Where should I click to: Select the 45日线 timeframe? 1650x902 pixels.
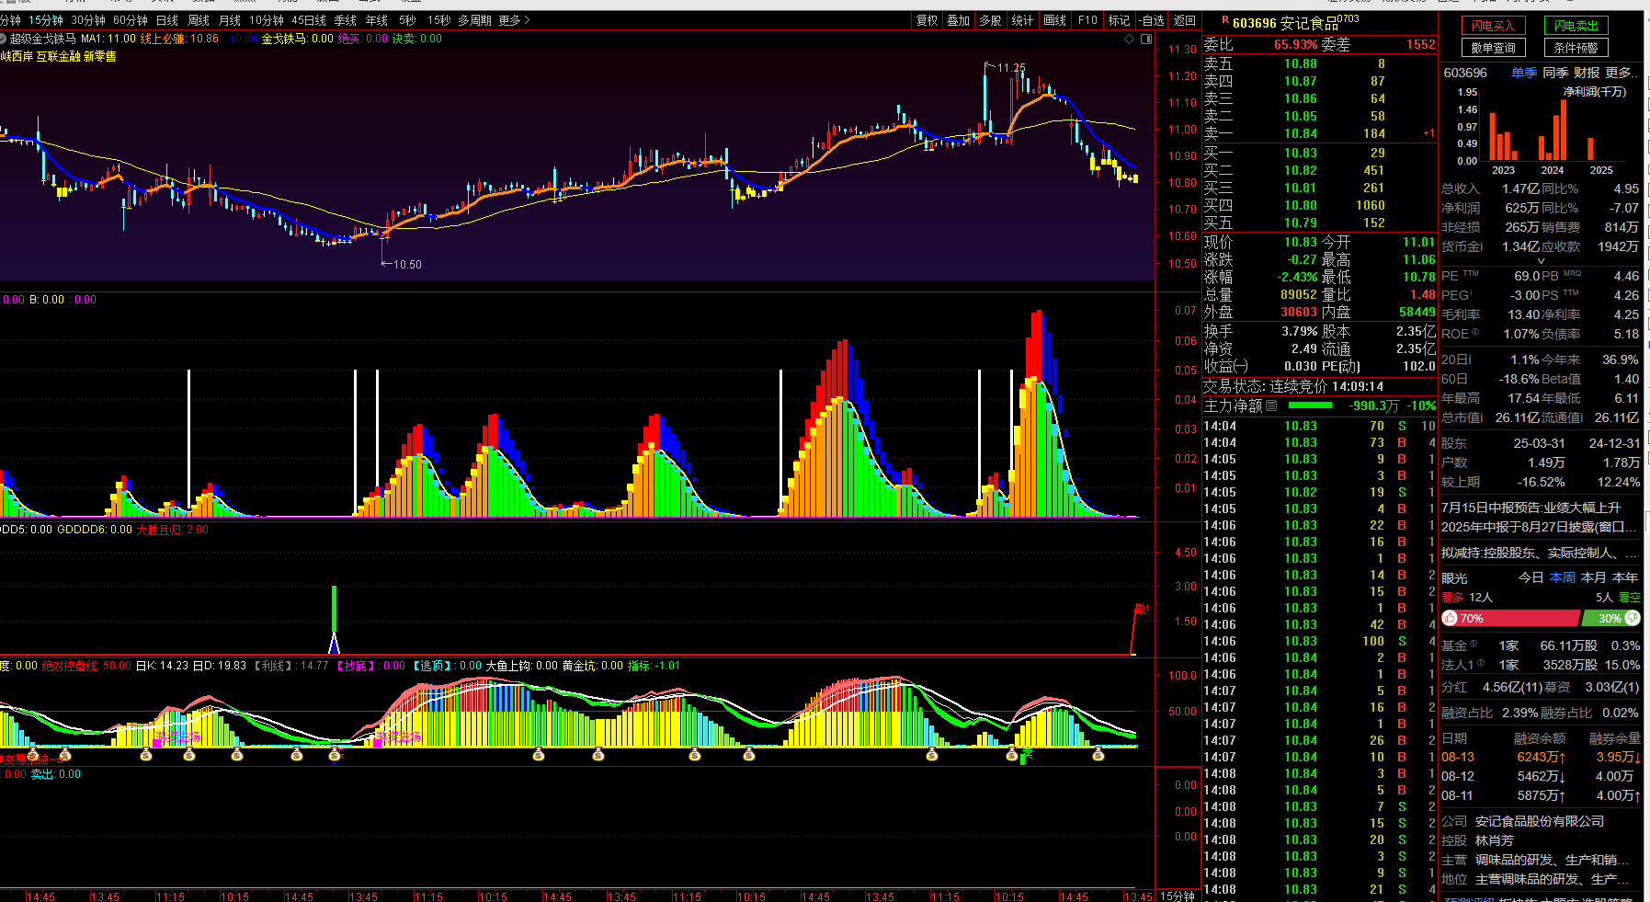coord(309,20)
